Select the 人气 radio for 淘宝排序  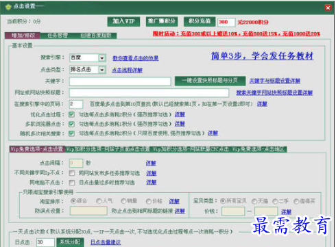(99, 201)
